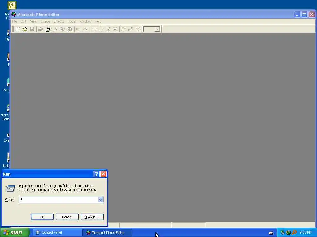The height and width of the screenshot is (237, 317).
Task: Click the Paste clipboard icon
Action: click(70, 29)
